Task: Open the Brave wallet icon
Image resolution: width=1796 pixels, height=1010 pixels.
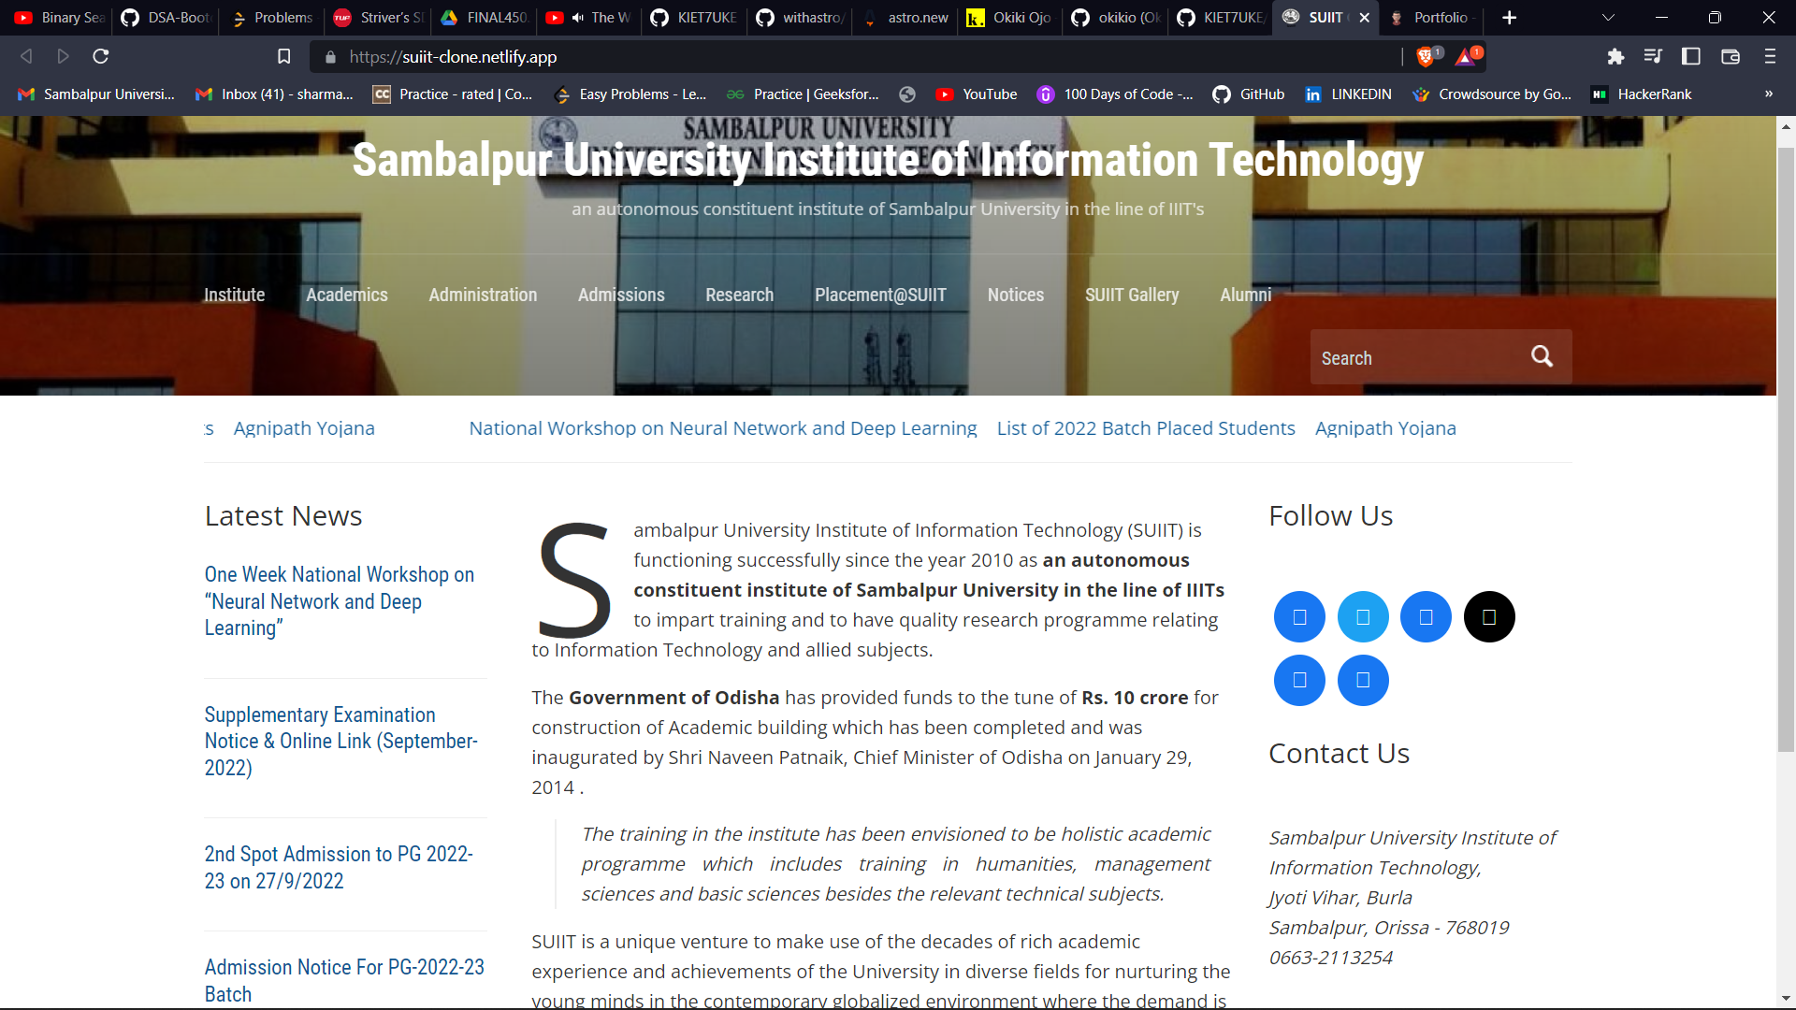Action: [x=1731, y=57]
